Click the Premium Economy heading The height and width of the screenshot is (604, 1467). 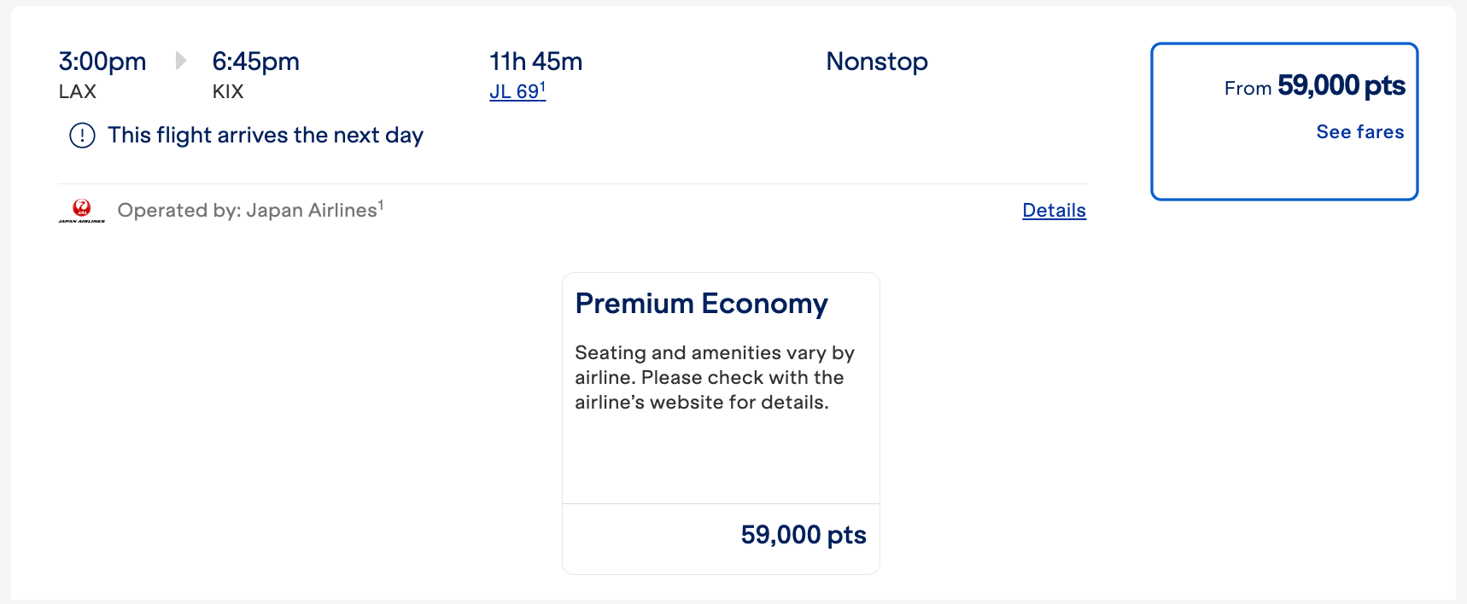[701, 303]
